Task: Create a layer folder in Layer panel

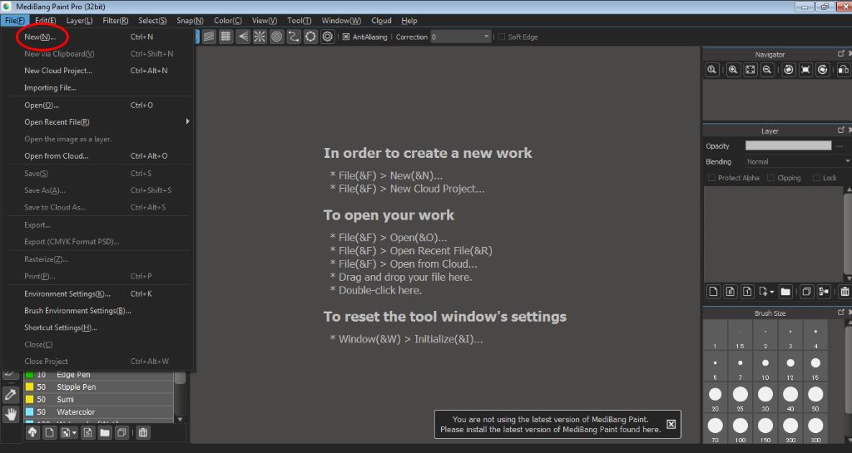Action: [785, 291]
